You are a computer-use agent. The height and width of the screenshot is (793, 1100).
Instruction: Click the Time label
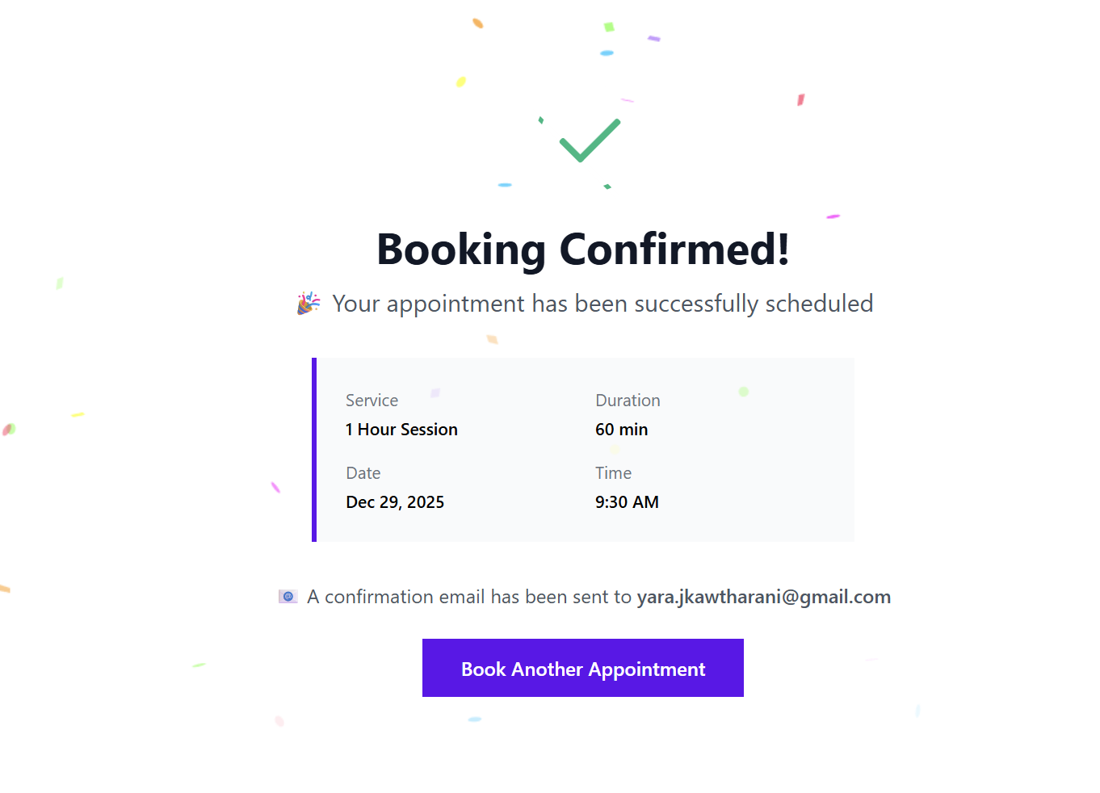point(613,473)
